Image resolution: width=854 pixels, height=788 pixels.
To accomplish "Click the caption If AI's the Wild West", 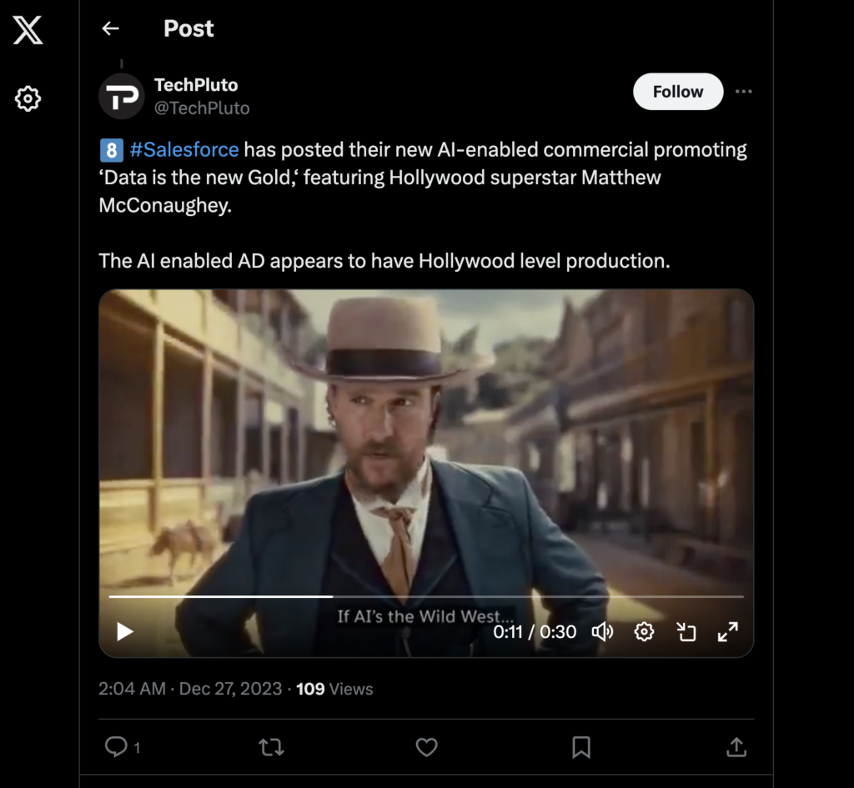I will click(x=424, y=616).
